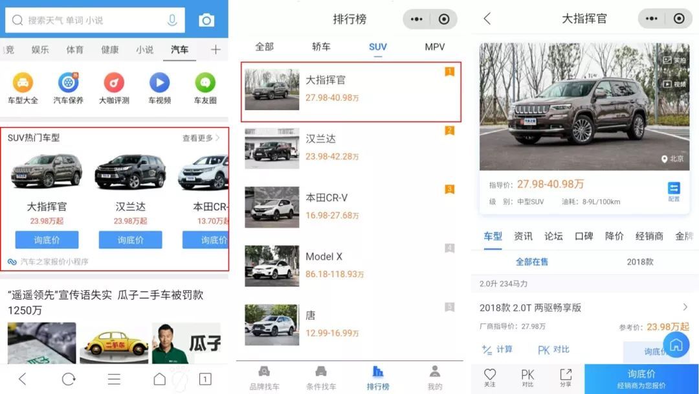This screenshot has height=394, width=699.
Task: Open the large 大指挥官 car photo
Action: click(584, 107)
